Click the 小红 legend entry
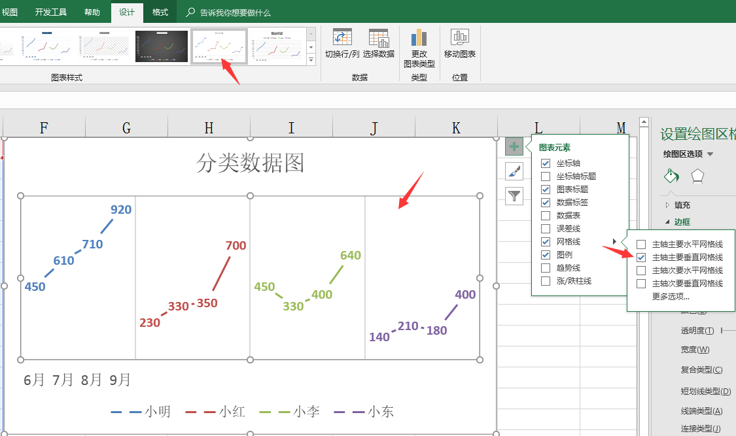Viewport: 736px width, 436px height. (x=215, y=412)
